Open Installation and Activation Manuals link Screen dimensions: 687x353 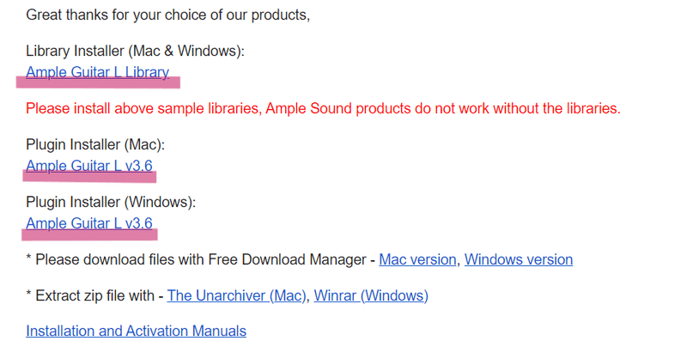[x=136, y=331]
